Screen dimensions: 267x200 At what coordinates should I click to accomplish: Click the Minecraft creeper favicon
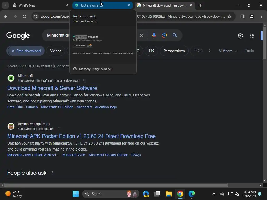point(11,78)
